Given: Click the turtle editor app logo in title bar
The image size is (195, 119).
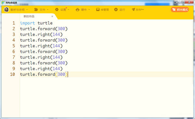Looking at the screenshot, I should tap(3, 3).
